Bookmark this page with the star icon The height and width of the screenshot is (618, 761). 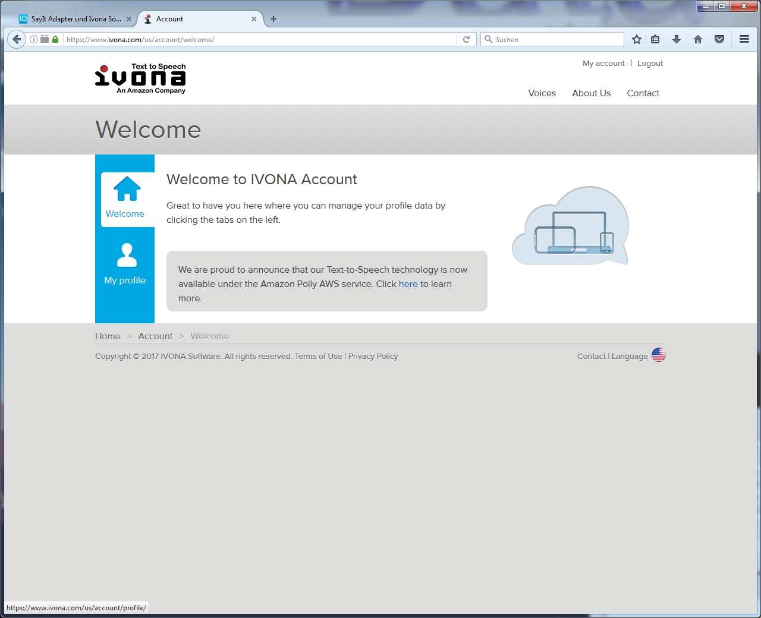click(x=637, y=39)
